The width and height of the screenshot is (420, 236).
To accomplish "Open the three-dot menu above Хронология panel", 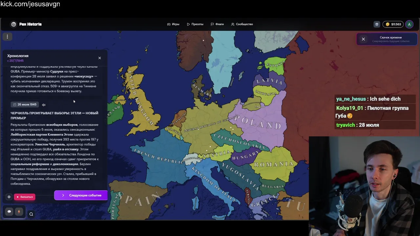I will [x=7, y=37].
